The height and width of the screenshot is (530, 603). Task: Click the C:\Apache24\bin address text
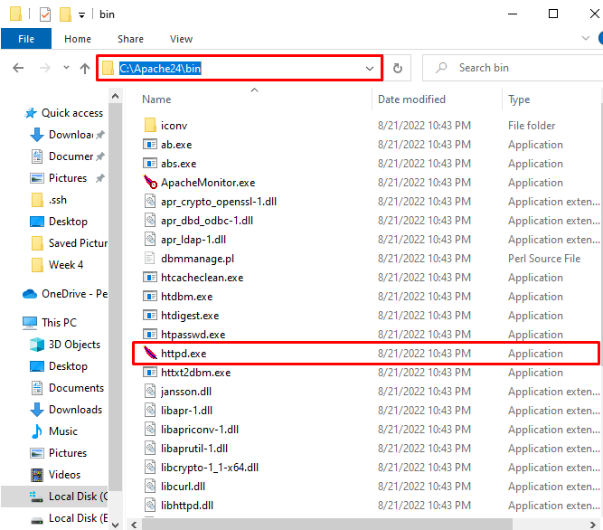point(160,69)
